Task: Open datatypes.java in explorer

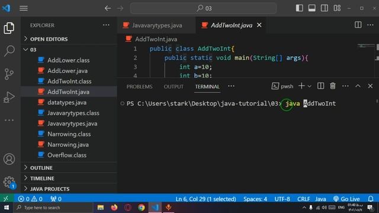Action: pos(69,102)
